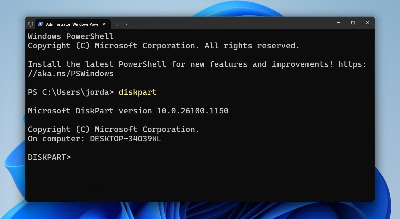The image size is (400, 219).
Task: Close the terminal window
Action: coord(367,23)
